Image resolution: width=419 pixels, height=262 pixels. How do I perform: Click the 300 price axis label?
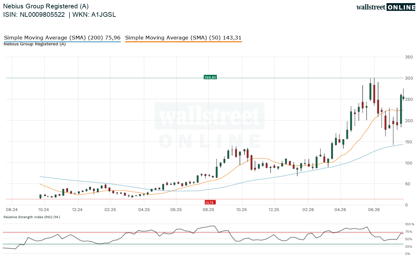tap(409, 78)
